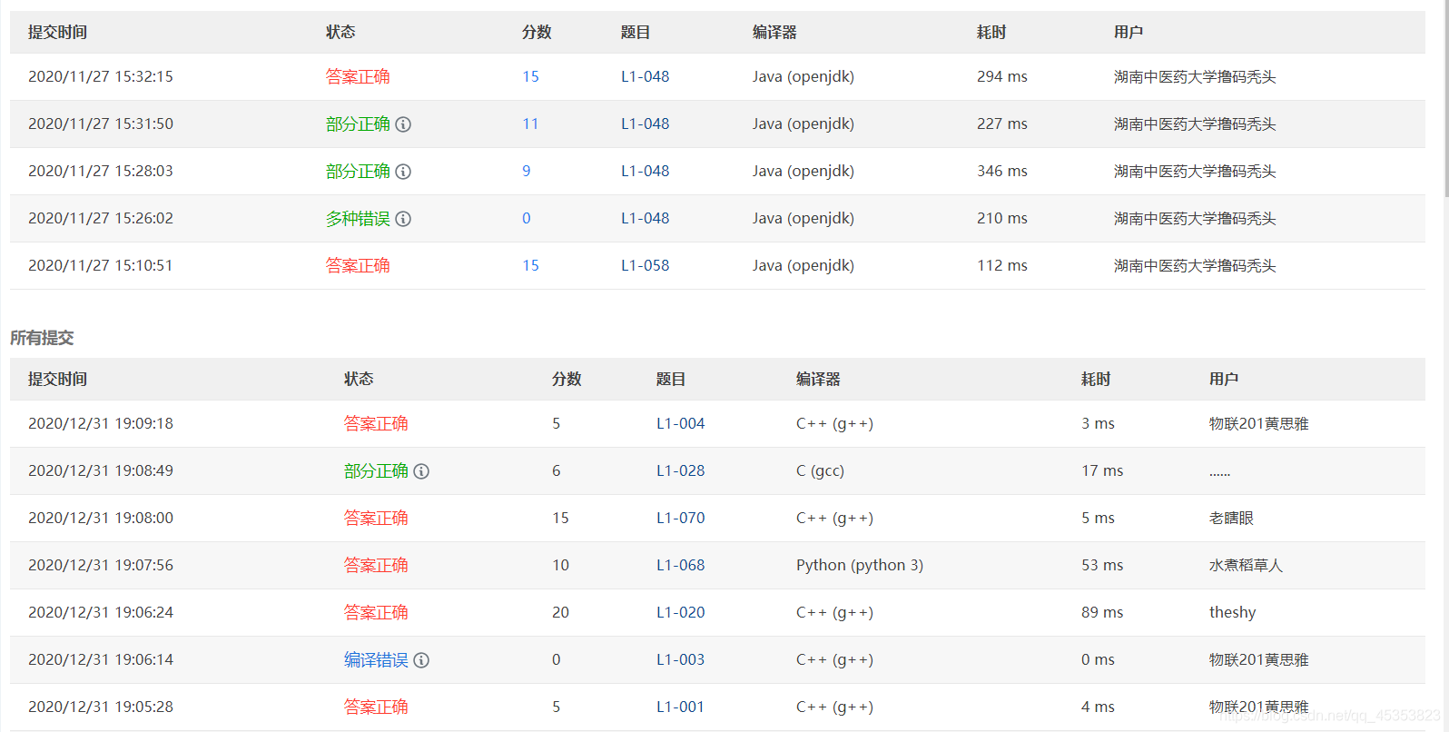
Task: Click problem L1-070 cell
Action: point(680,518)
